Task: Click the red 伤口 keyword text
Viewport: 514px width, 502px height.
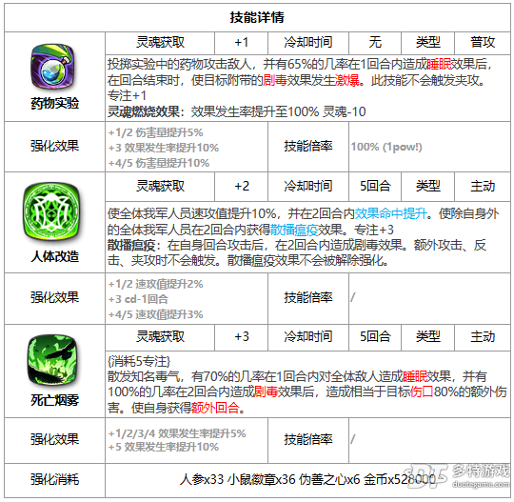Action: [422, 392]
